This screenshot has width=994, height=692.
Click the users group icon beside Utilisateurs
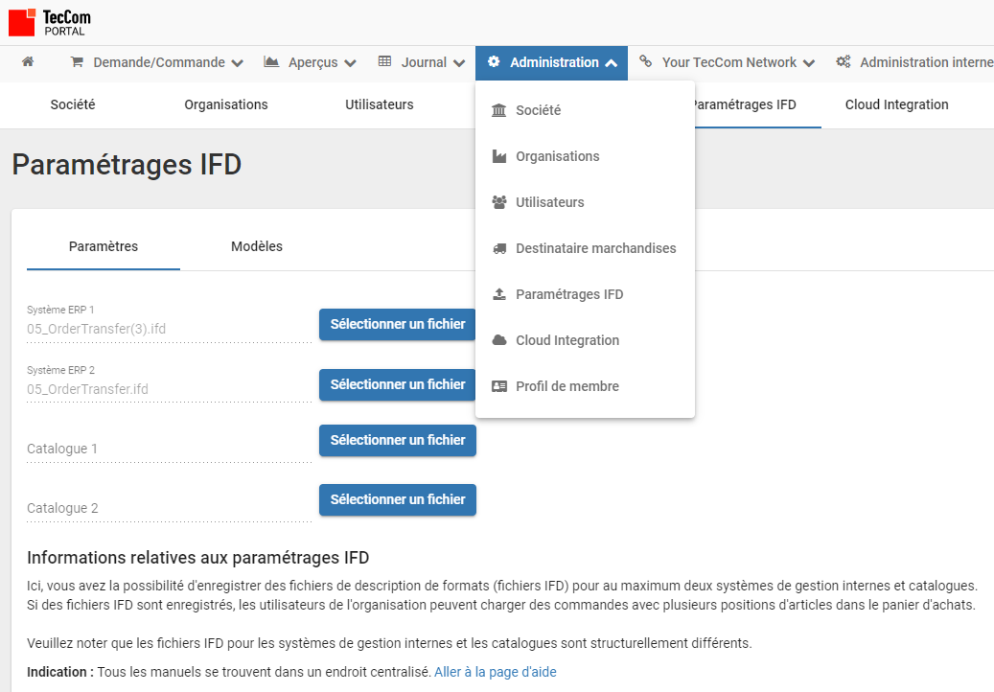point(499,202)
